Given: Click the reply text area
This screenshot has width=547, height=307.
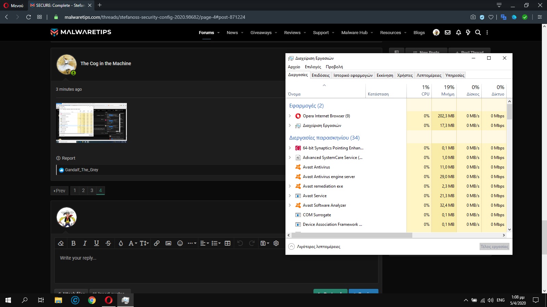Looking at the screenshot, I should point(216,267).
